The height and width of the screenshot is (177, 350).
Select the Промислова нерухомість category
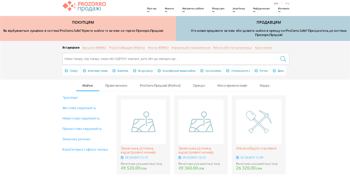coord(82,129)
